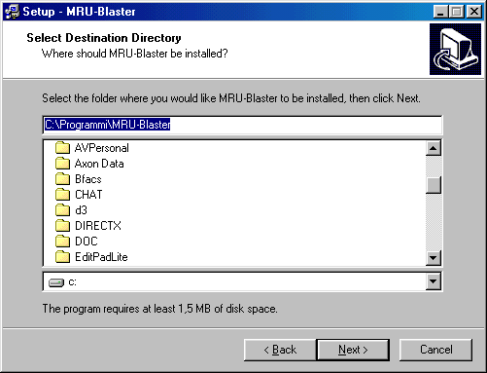Click the AVPersonal folder icon
Screen dimensions: 487x373
[62, 148]
